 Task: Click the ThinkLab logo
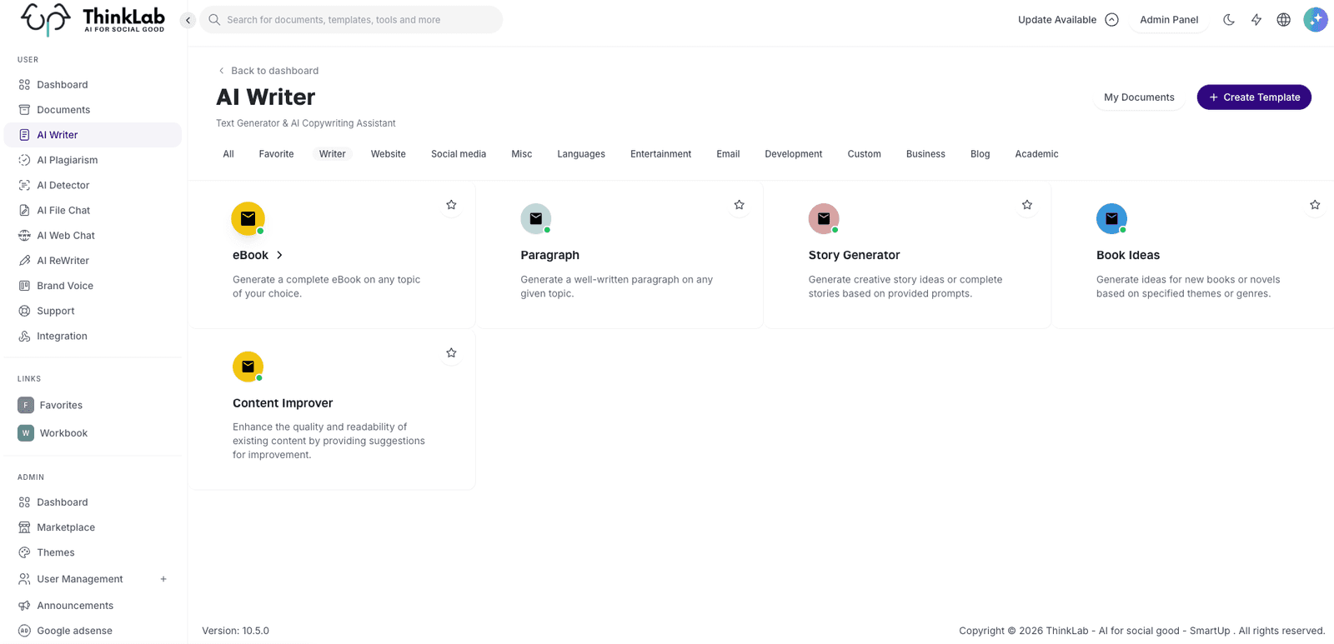point(93,18)
